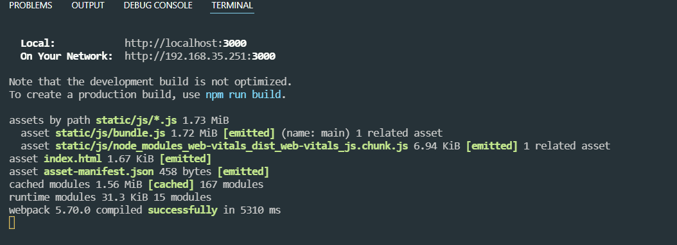677x245 pixels.
Task: Click the word successfully in webpack output
Action: [x=182, y=210]
